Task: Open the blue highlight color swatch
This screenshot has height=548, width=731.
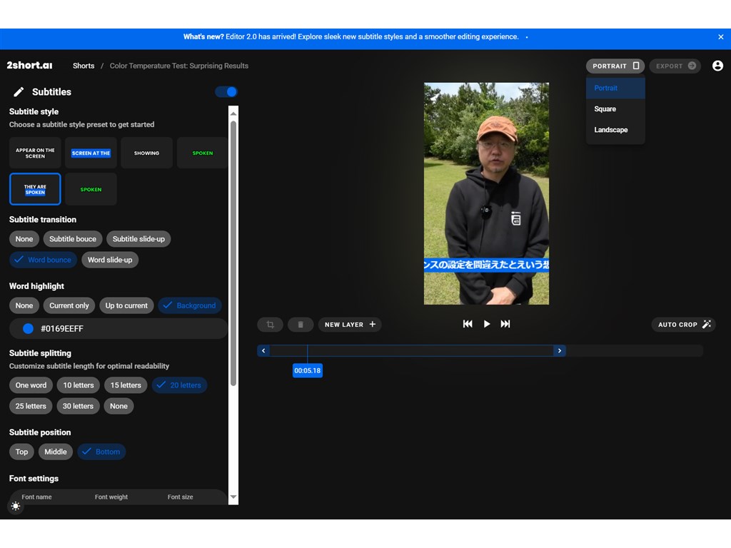Action: click(x=28, y=328)
